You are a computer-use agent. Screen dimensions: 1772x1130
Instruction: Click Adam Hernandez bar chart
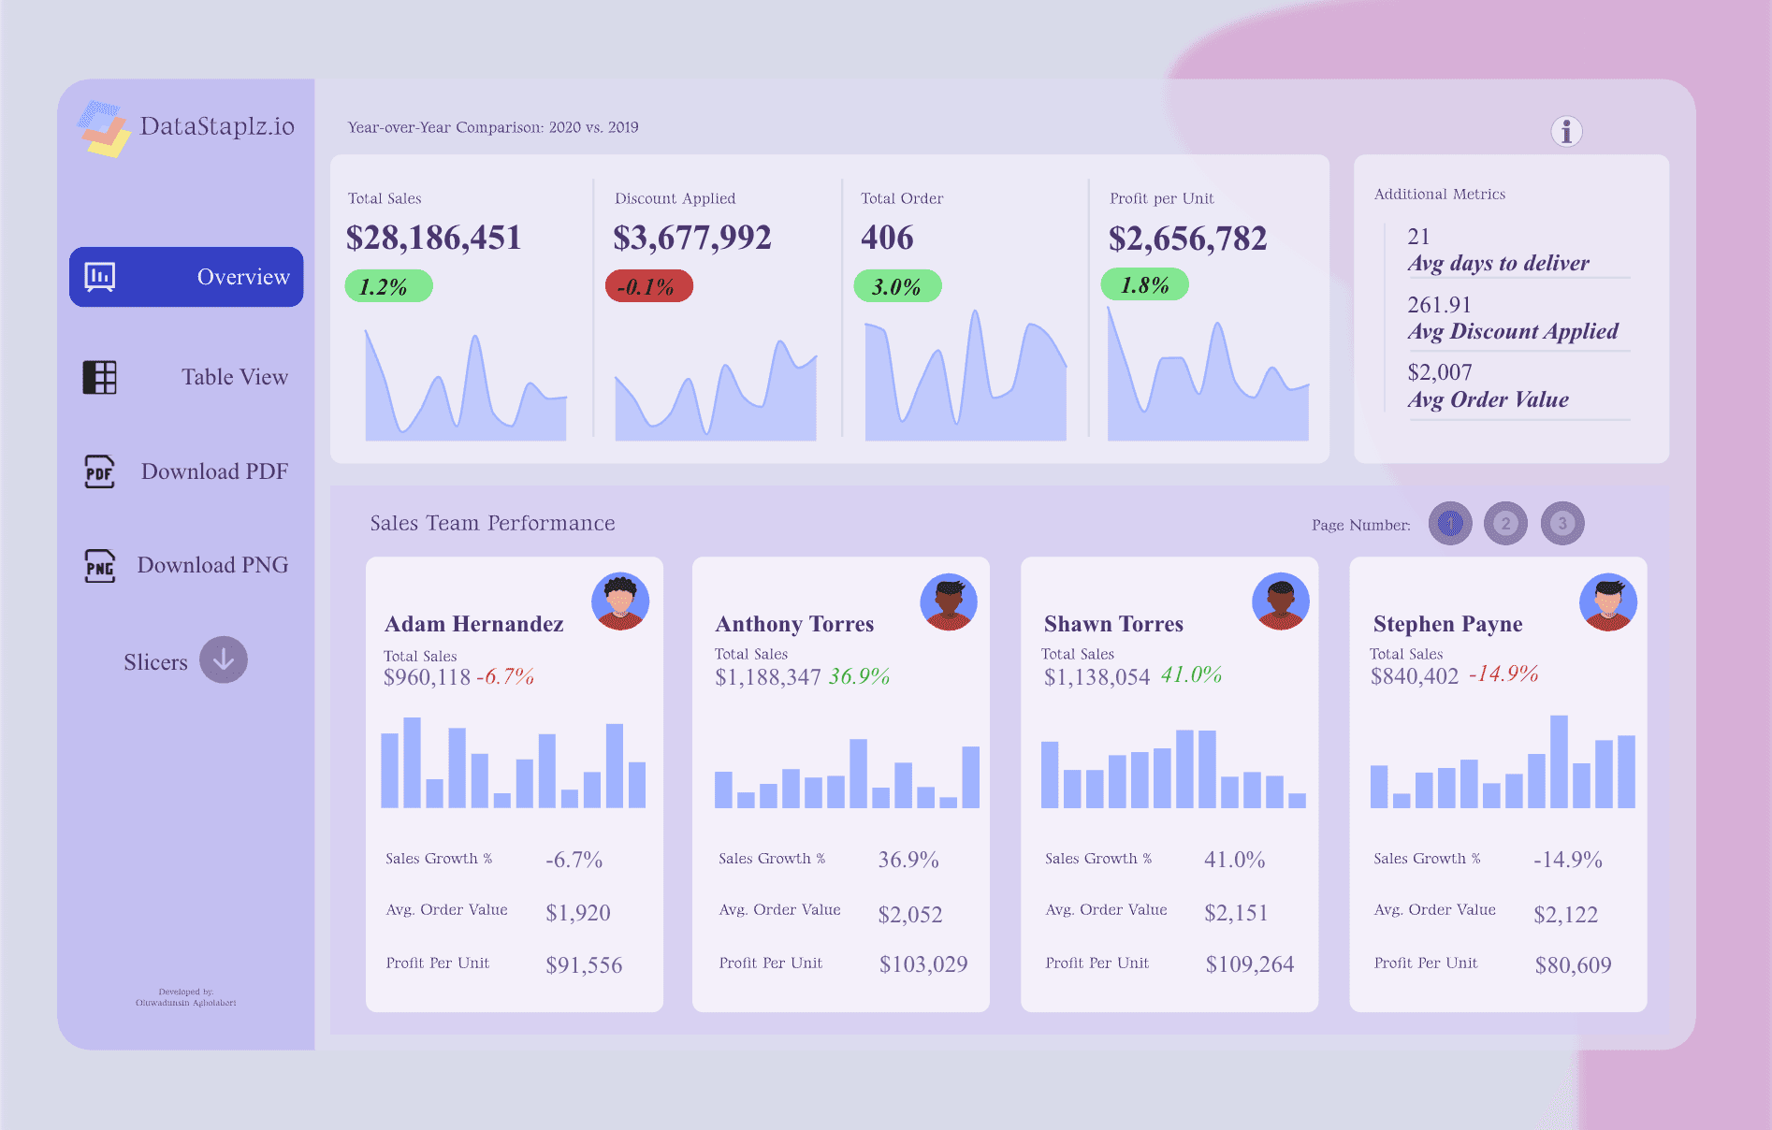(x=513, y=762)
